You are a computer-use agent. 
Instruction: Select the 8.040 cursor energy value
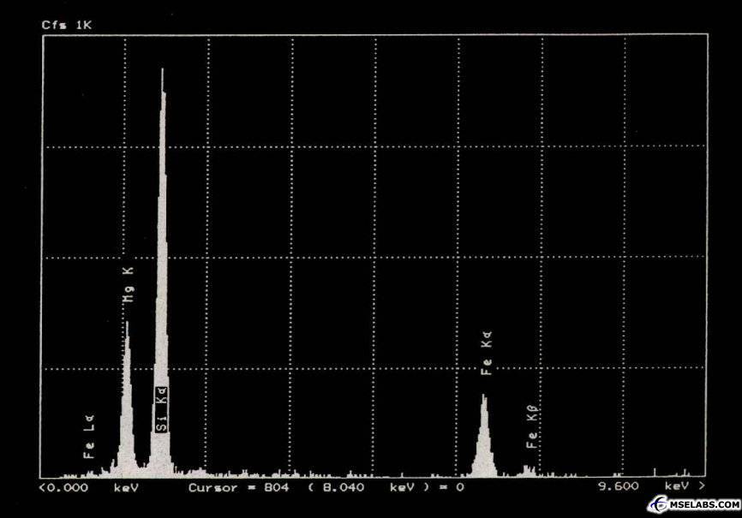pos(343,487)
